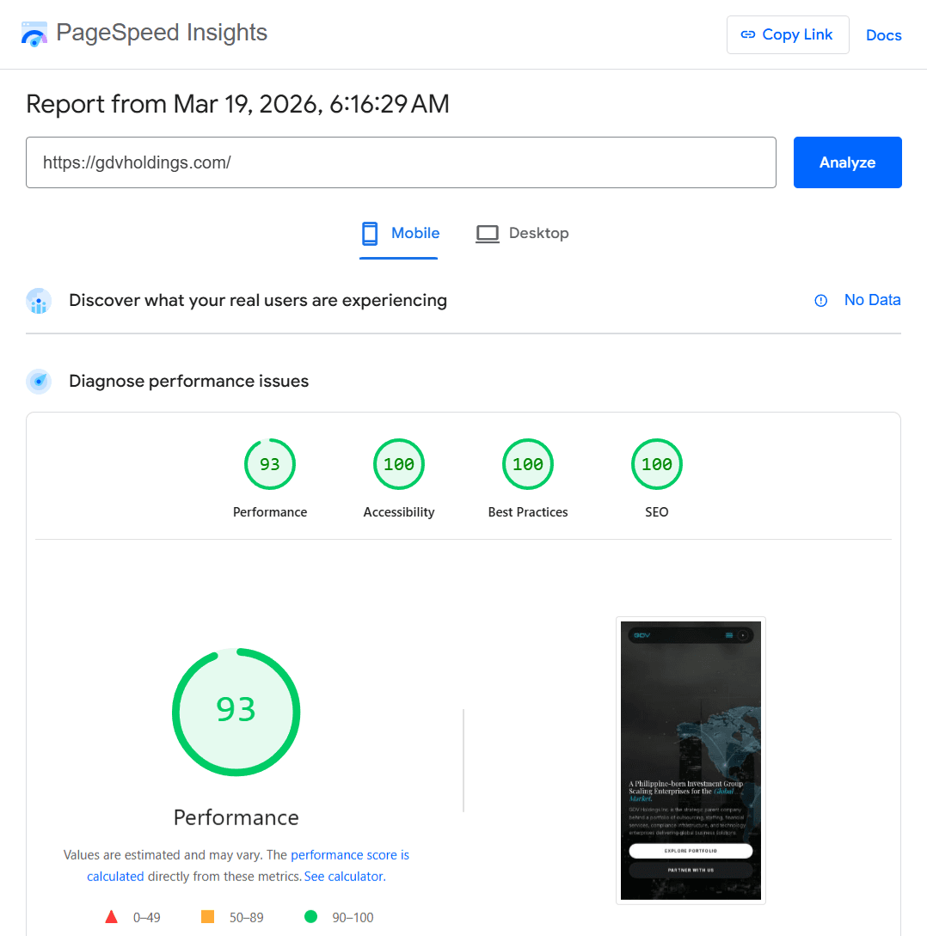Image resolution: width=927 pixels, height=936 pixels.
Task: Click the real users experience icon
Action: coord(39,301)
